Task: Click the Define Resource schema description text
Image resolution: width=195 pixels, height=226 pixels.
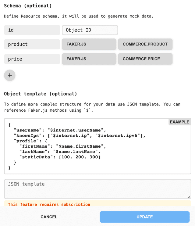Action: click(79, 16)
